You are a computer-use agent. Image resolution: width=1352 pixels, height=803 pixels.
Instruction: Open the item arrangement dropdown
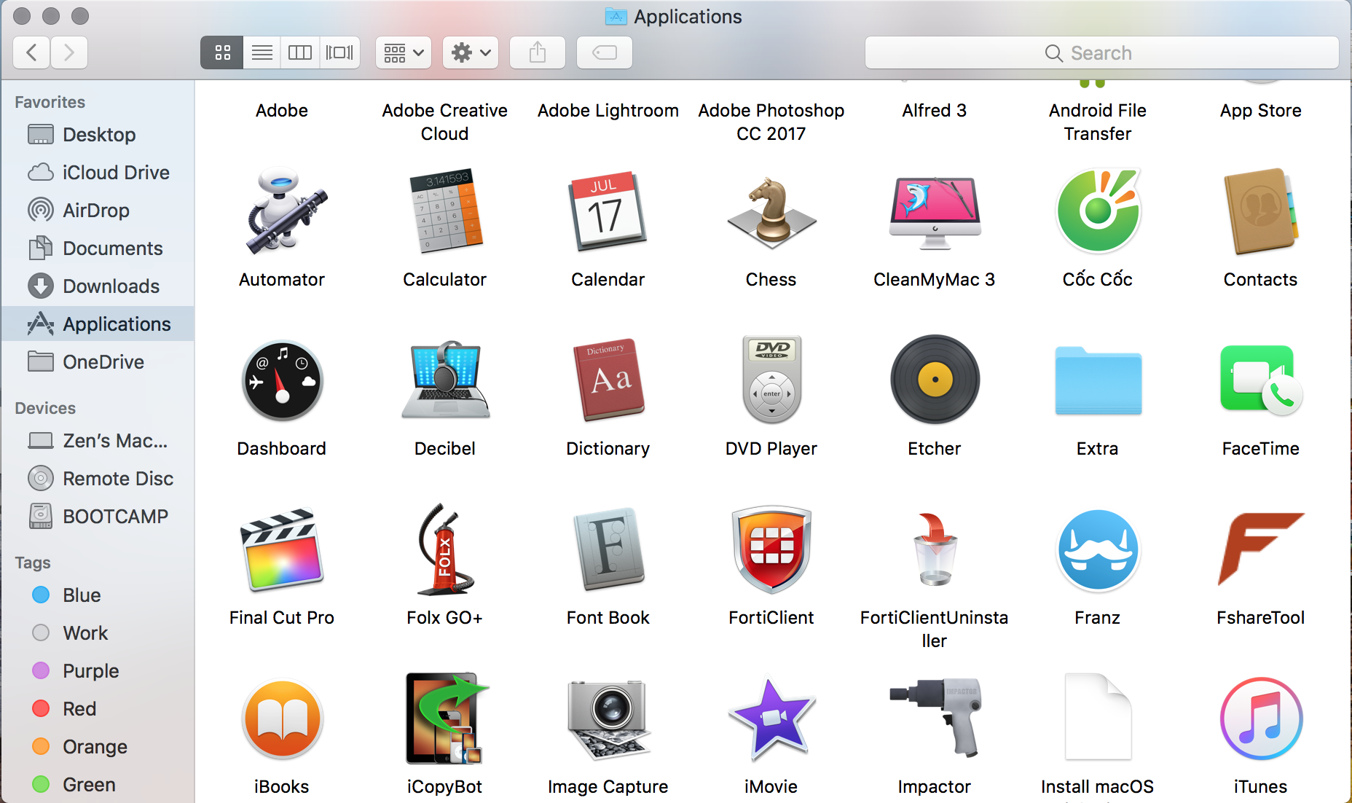tap(404, 52)
